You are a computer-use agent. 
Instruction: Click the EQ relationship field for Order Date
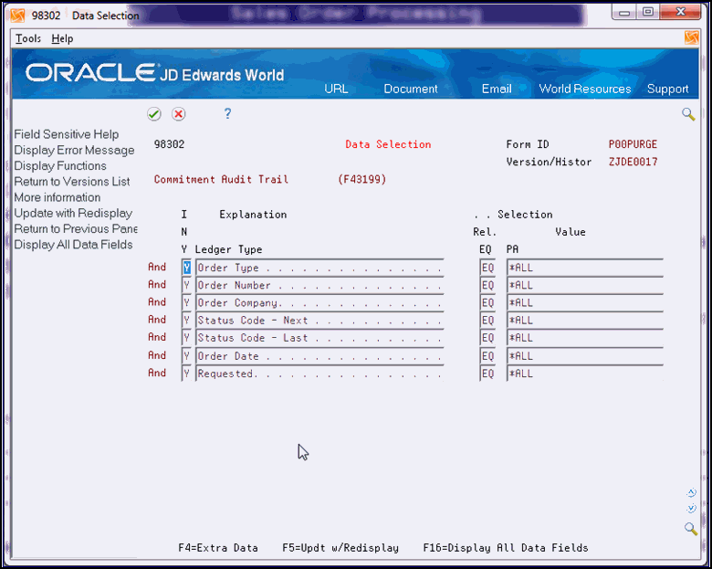pos(487,356)
